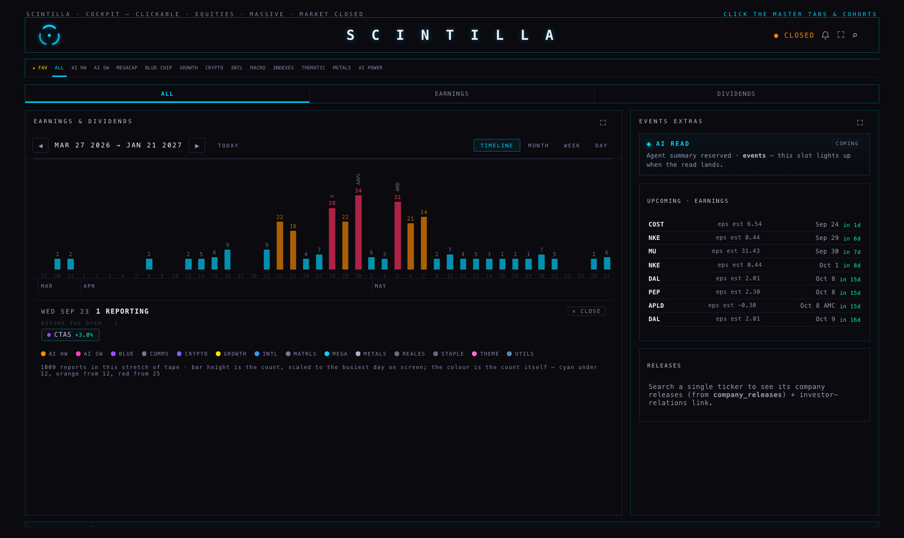This screenshot has width=904, height=538.
Task: Open the CTAS ticker chip
Action: tap(70, 335)
